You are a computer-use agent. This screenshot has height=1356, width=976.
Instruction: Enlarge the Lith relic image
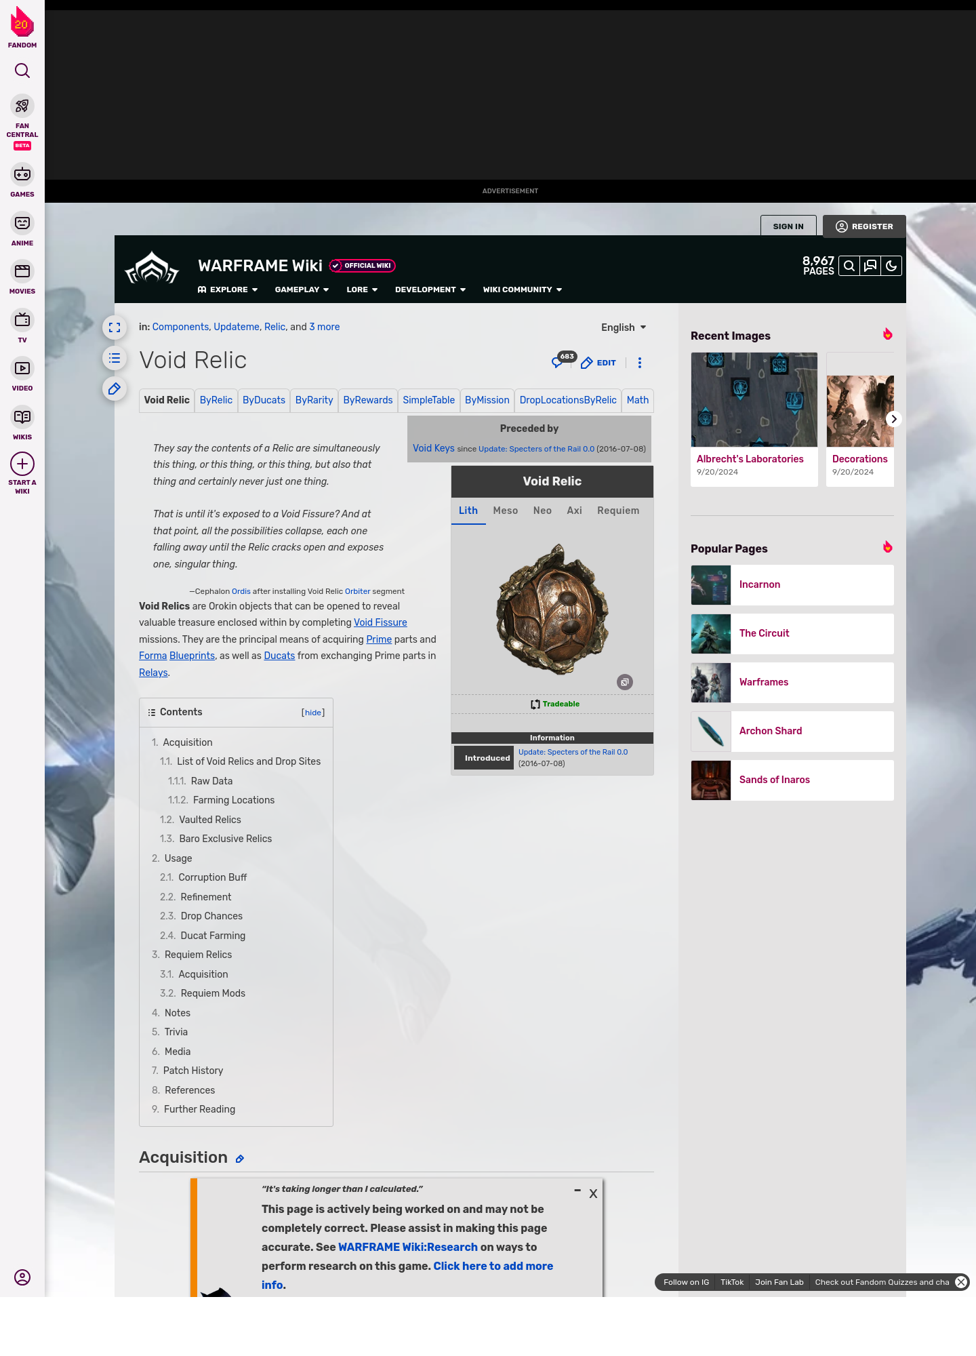coord(625,682)
